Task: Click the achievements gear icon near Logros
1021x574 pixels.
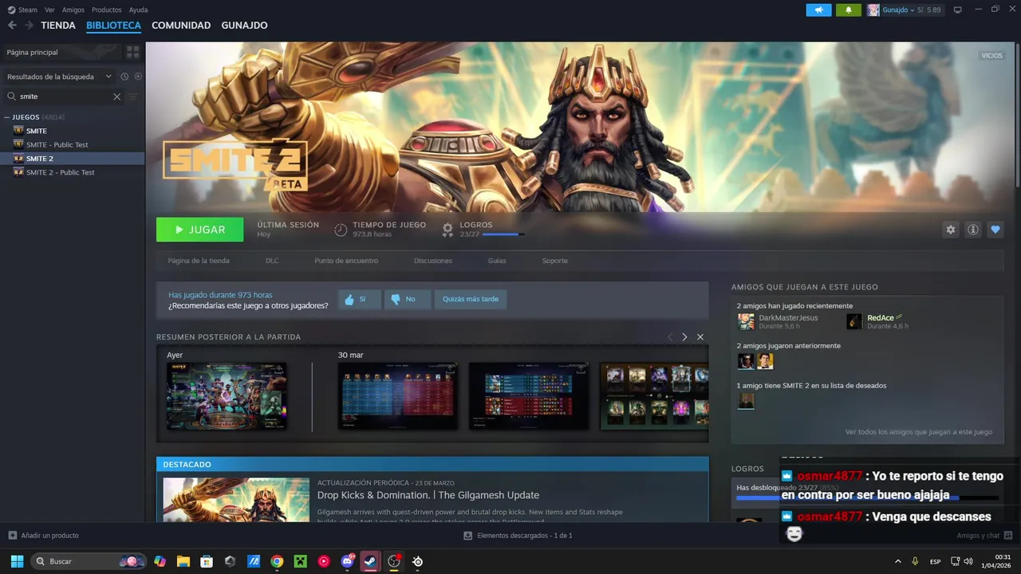Action: [x=447, y=230]
